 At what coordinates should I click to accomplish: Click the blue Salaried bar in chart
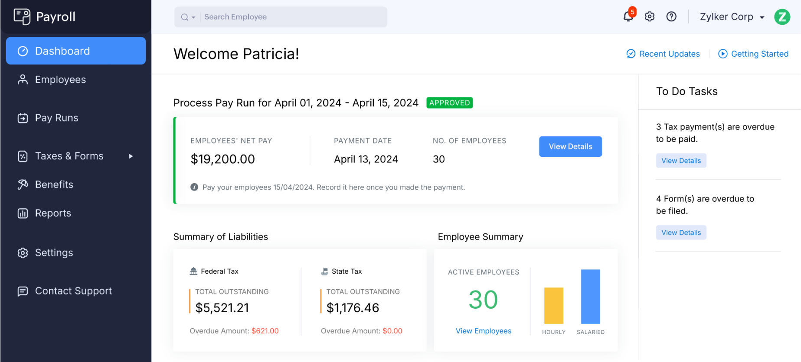[590, 297]
